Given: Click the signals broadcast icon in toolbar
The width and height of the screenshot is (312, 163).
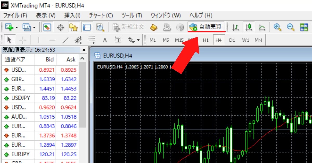Looking at the screenshot, I should tap(180, 27).
